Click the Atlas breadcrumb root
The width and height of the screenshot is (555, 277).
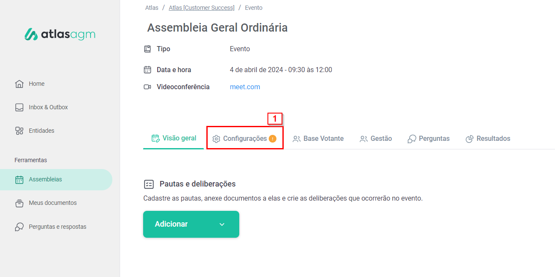point(152,8)
